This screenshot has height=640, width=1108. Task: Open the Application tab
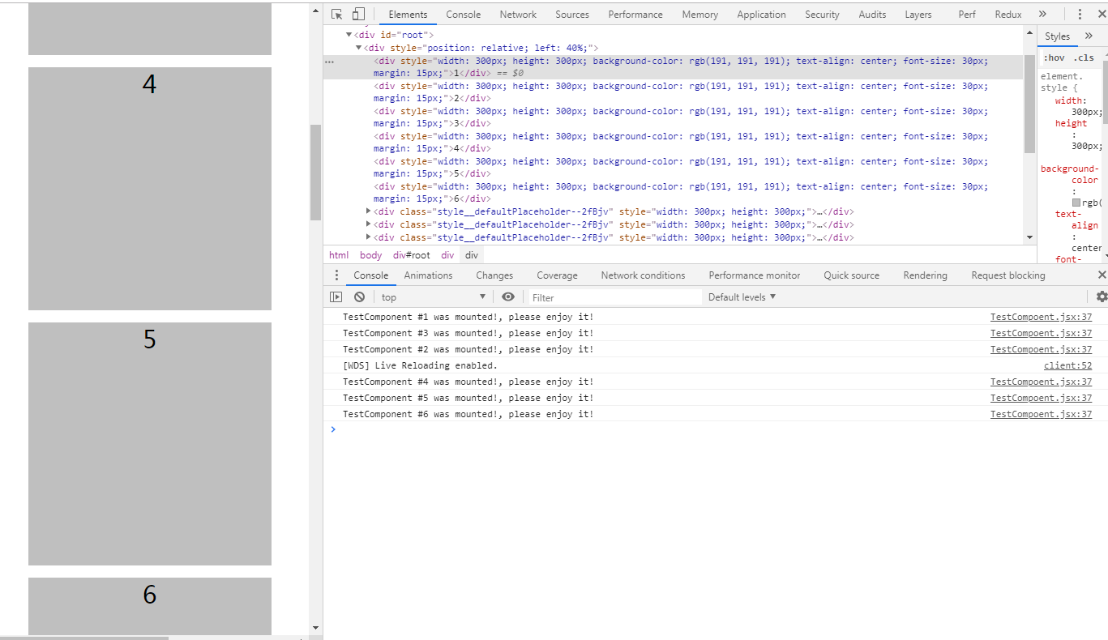coord(761,15)
